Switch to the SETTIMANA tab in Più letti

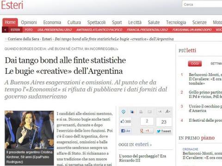(x=216, y=64)
